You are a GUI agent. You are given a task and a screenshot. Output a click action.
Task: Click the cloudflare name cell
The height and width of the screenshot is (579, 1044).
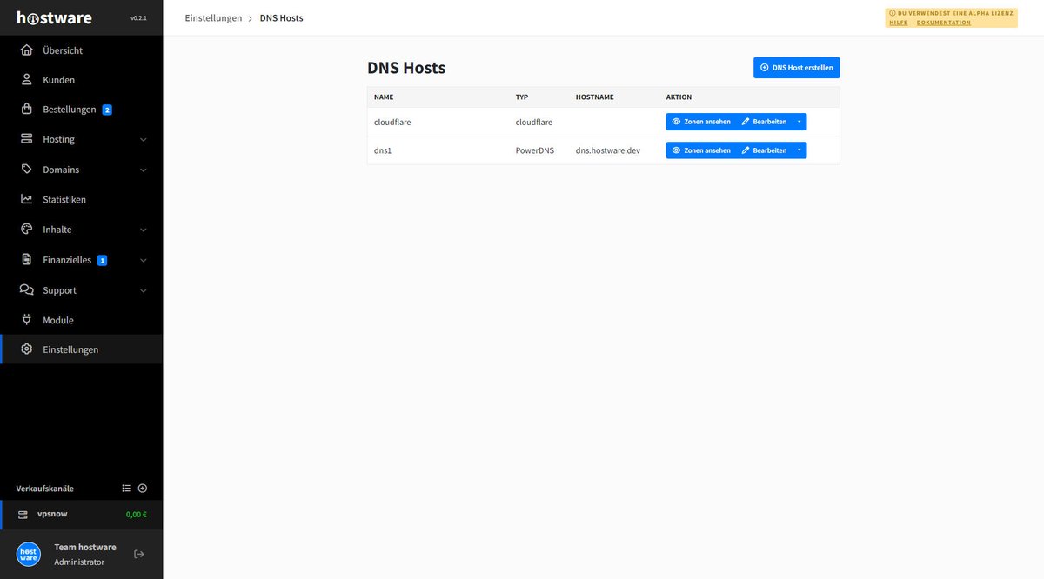click(x=392, y=122)
